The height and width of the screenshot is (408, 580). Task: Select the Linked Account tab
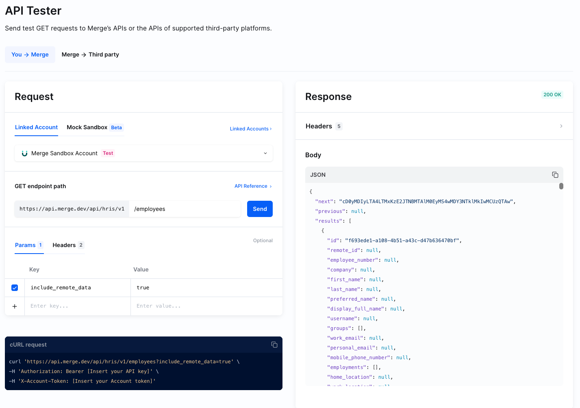pos(36,127)
